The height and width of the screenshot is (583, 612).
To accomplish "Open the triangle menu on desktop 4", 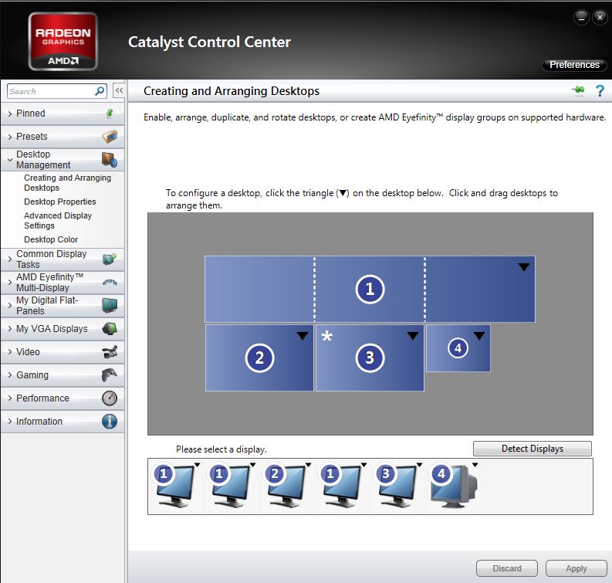I will (x=479, y=336).
